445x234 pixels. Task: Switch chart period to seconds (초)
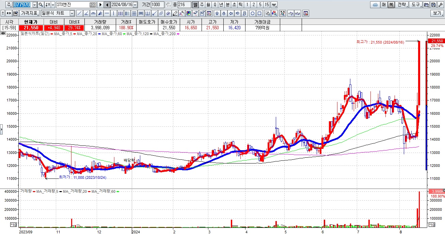tap(234, 5)
